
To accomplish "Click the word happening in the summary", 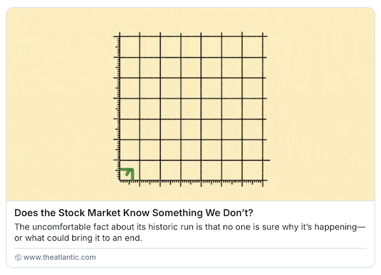I will pos(335,227).
